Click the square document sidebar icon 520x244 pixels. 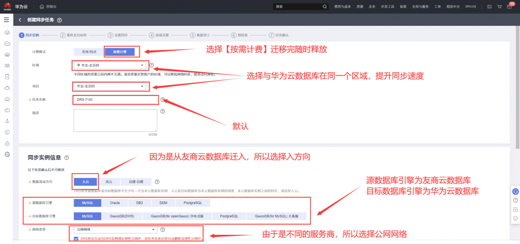[7, 77]
